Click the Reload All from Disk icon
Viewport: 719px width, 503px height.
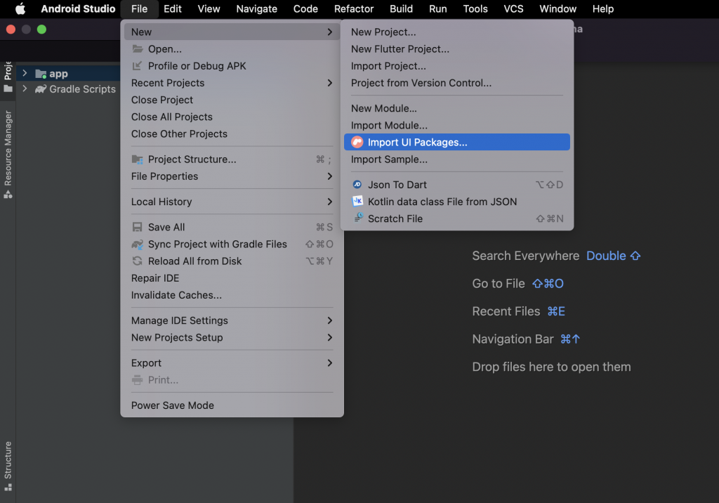(137, 261)
